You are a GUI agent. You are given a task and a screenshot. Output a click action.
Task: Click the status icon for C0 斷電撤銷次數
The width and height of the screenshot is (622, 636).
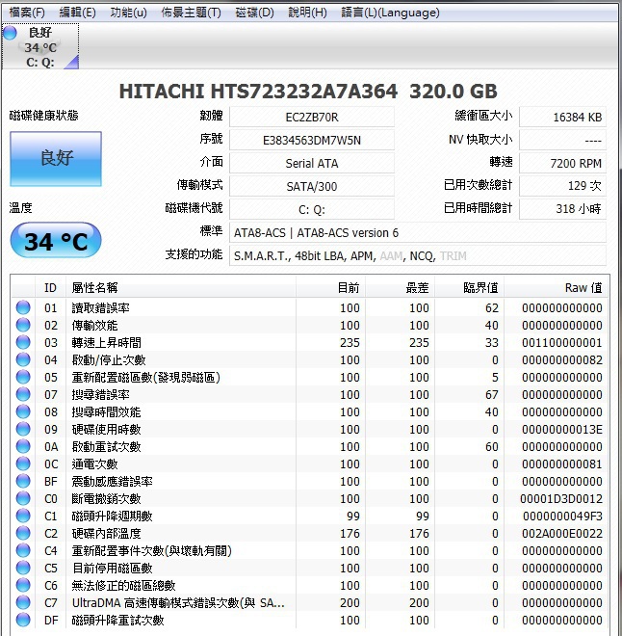pyautogui.click(x=23, y=498)
